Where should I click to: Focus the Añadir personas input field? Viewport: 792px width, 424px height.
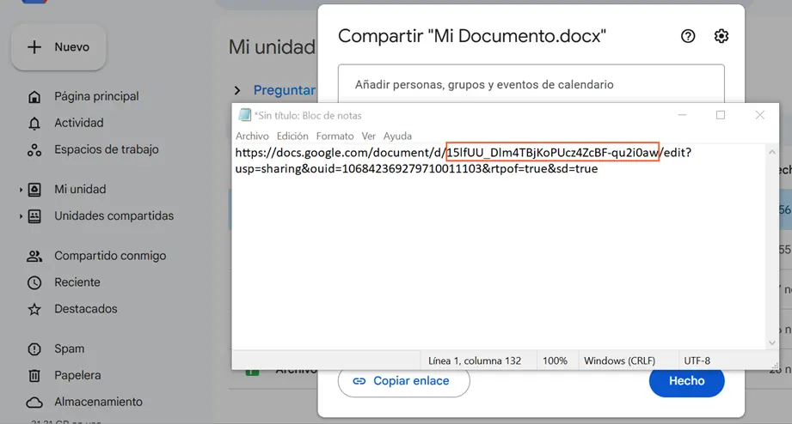pyautogui.click(x=531, y=84)
